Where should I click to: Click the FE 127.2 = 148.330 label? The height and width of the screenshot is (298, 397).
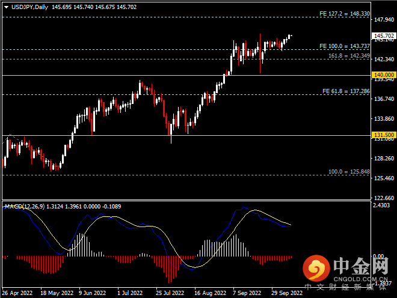pyautogui.click(x=344, y=14)
